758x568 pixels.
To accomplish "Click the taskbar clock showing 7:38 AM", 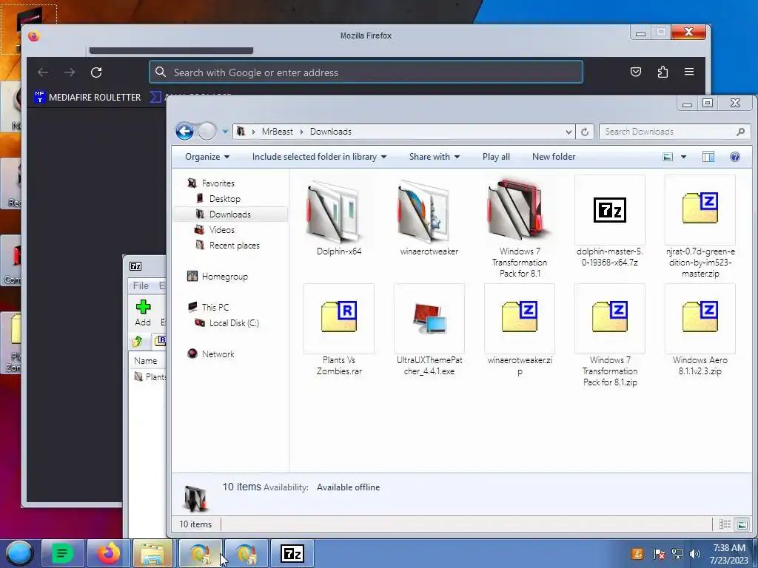I will click(x=729, y=553).
